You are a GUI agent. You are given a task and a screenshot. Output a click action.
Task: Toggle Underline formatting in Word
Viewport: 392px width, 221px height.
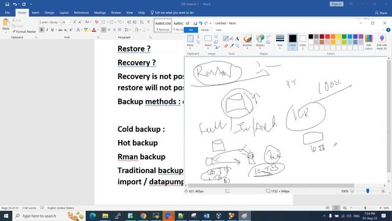(52, 30)
